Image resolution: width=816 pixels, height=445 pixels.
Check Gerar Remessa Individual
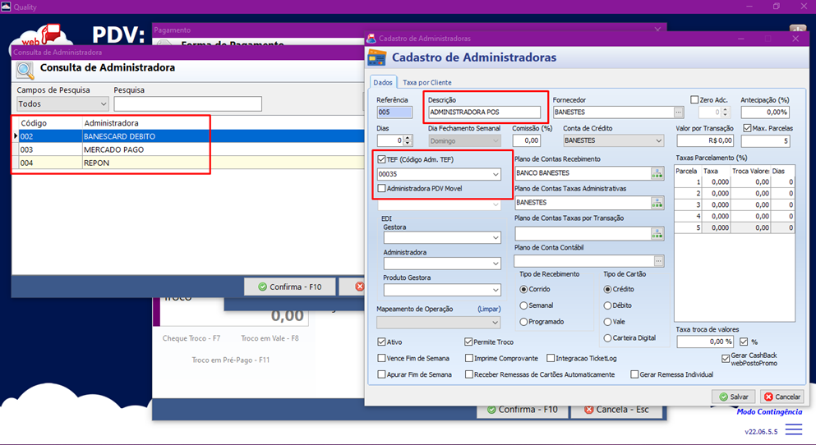click(x=634, y=374)
